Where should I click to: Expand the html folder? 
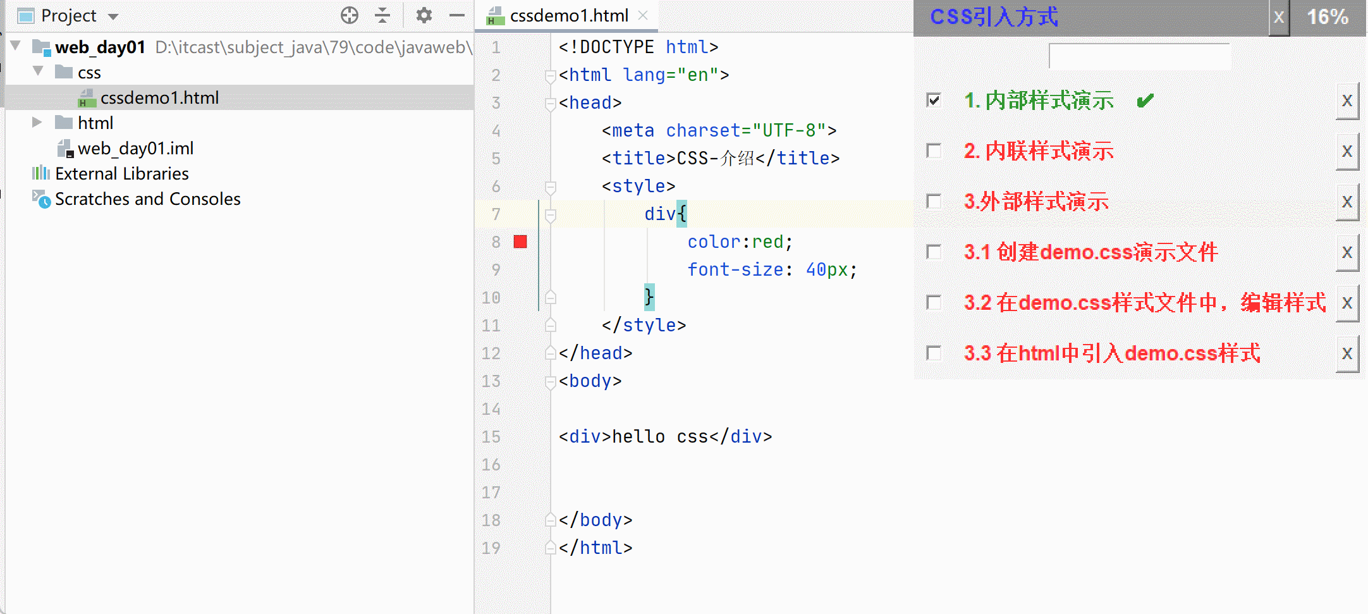pos(37,122)
